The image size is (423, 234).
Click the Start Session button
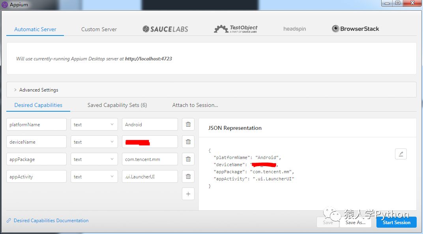tap(396, 223)
